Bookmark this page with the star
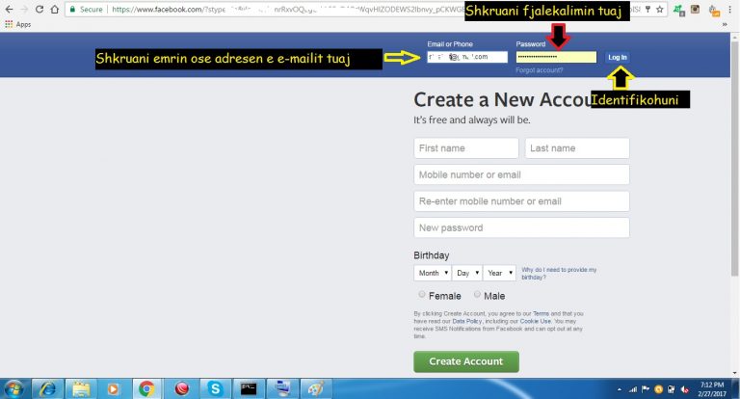The height and width of the screenshot is (399, 740). [659, 10]
